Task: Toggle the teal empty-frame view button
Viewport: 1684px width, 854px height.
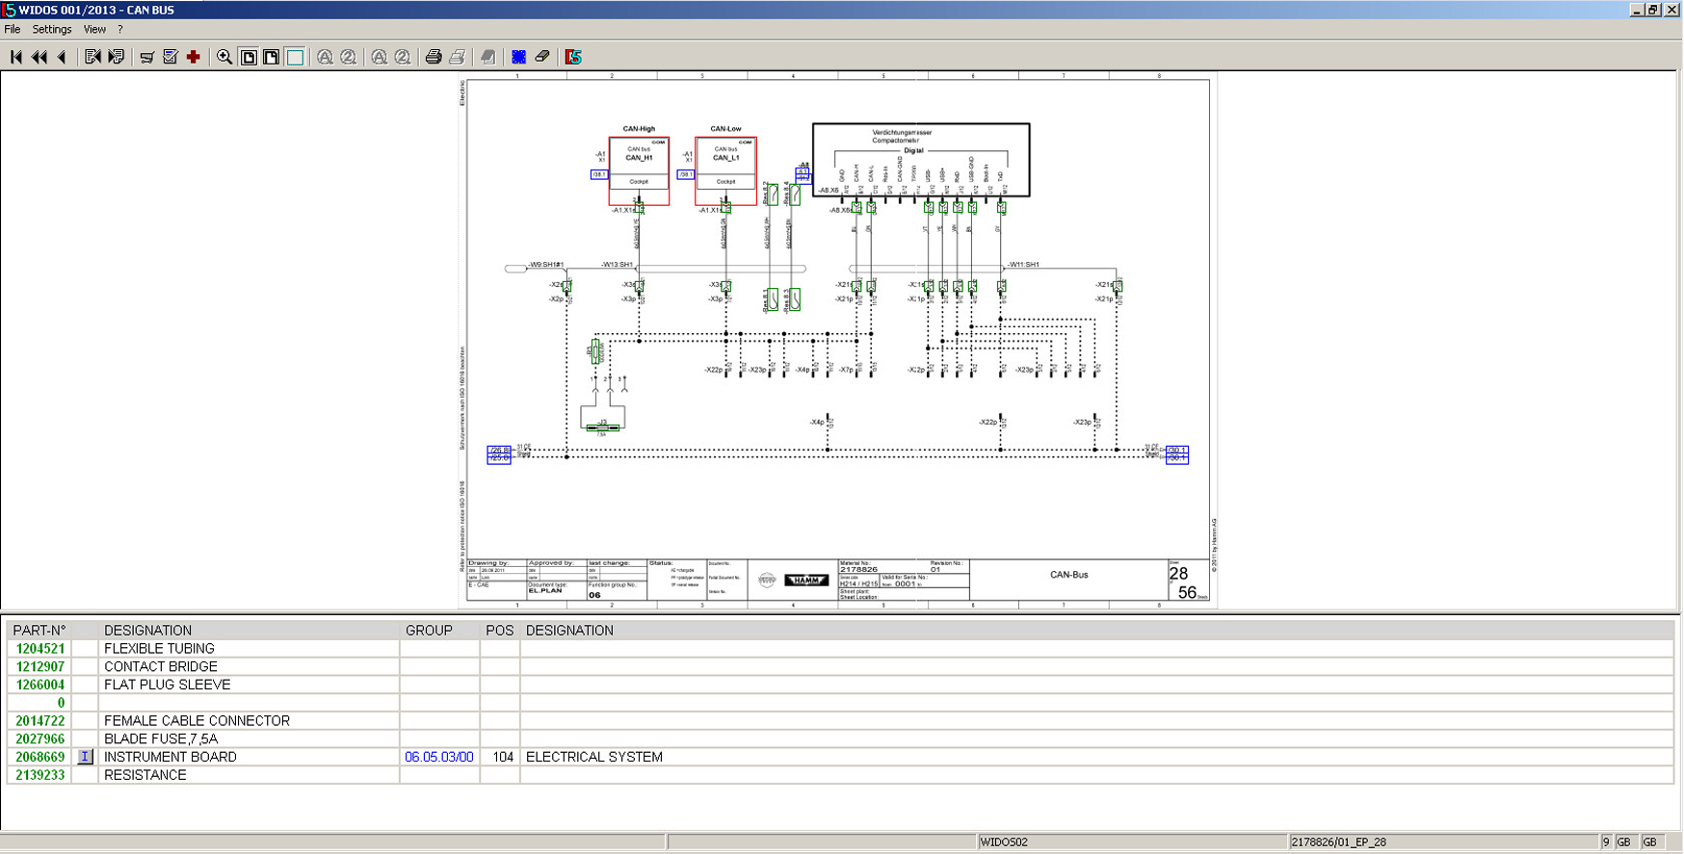Action: [x=295, y=57]
